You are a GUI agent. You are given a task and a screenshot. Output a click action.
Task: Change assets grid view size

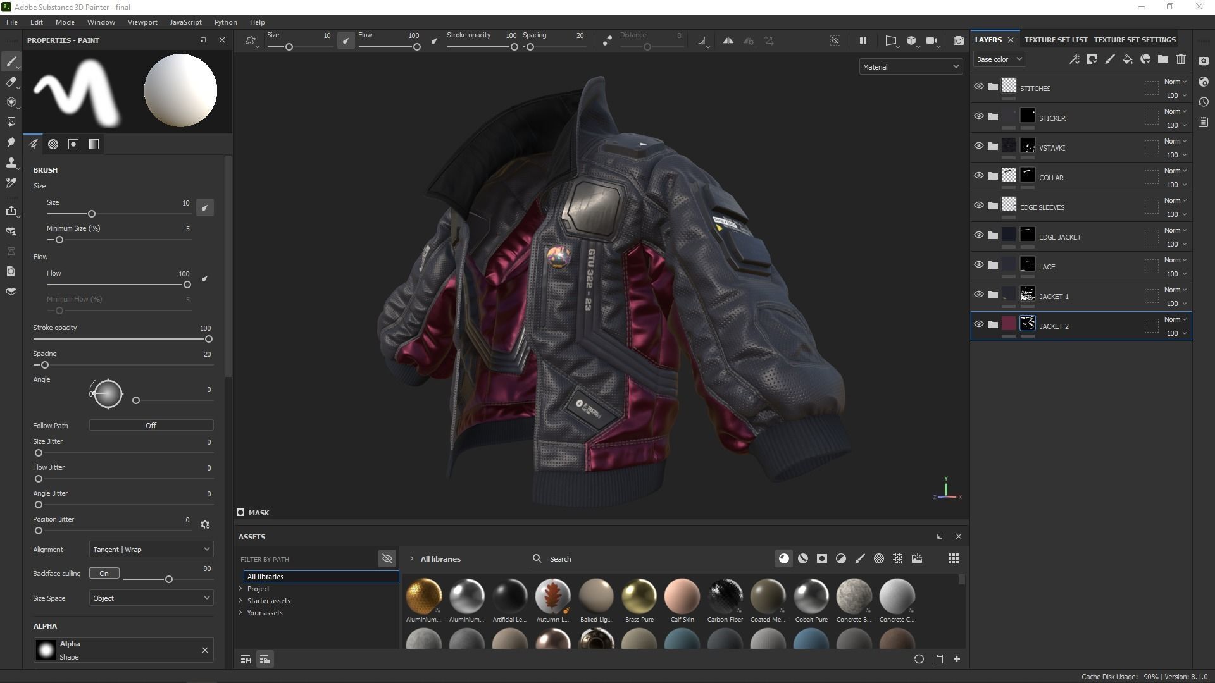point(954,558)
